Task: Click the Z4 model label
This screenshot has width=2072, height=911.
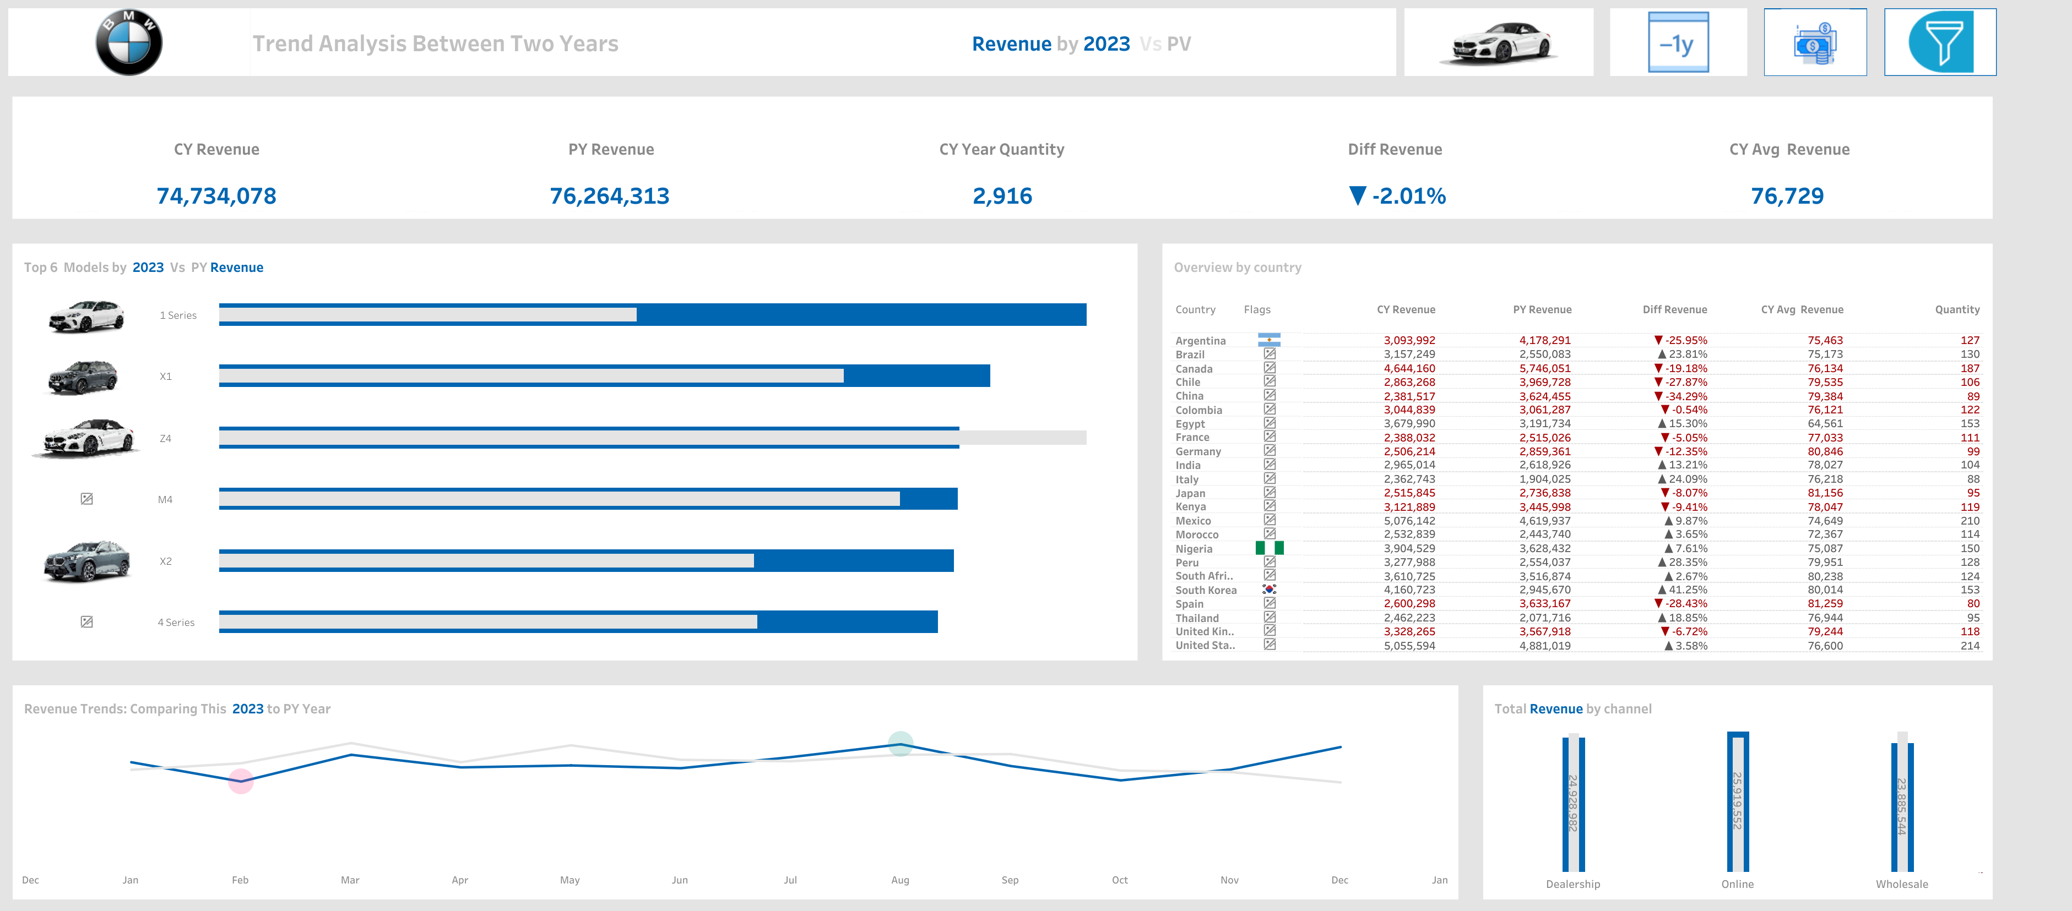Action: point(165,438)
